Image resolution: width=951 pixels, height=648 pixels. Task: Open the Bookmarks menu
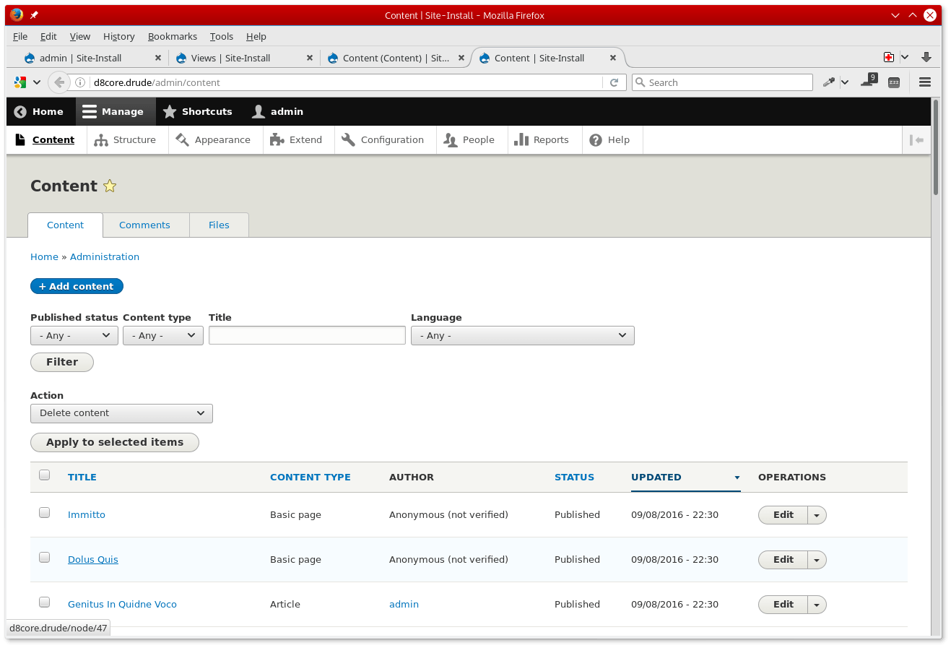173,37
